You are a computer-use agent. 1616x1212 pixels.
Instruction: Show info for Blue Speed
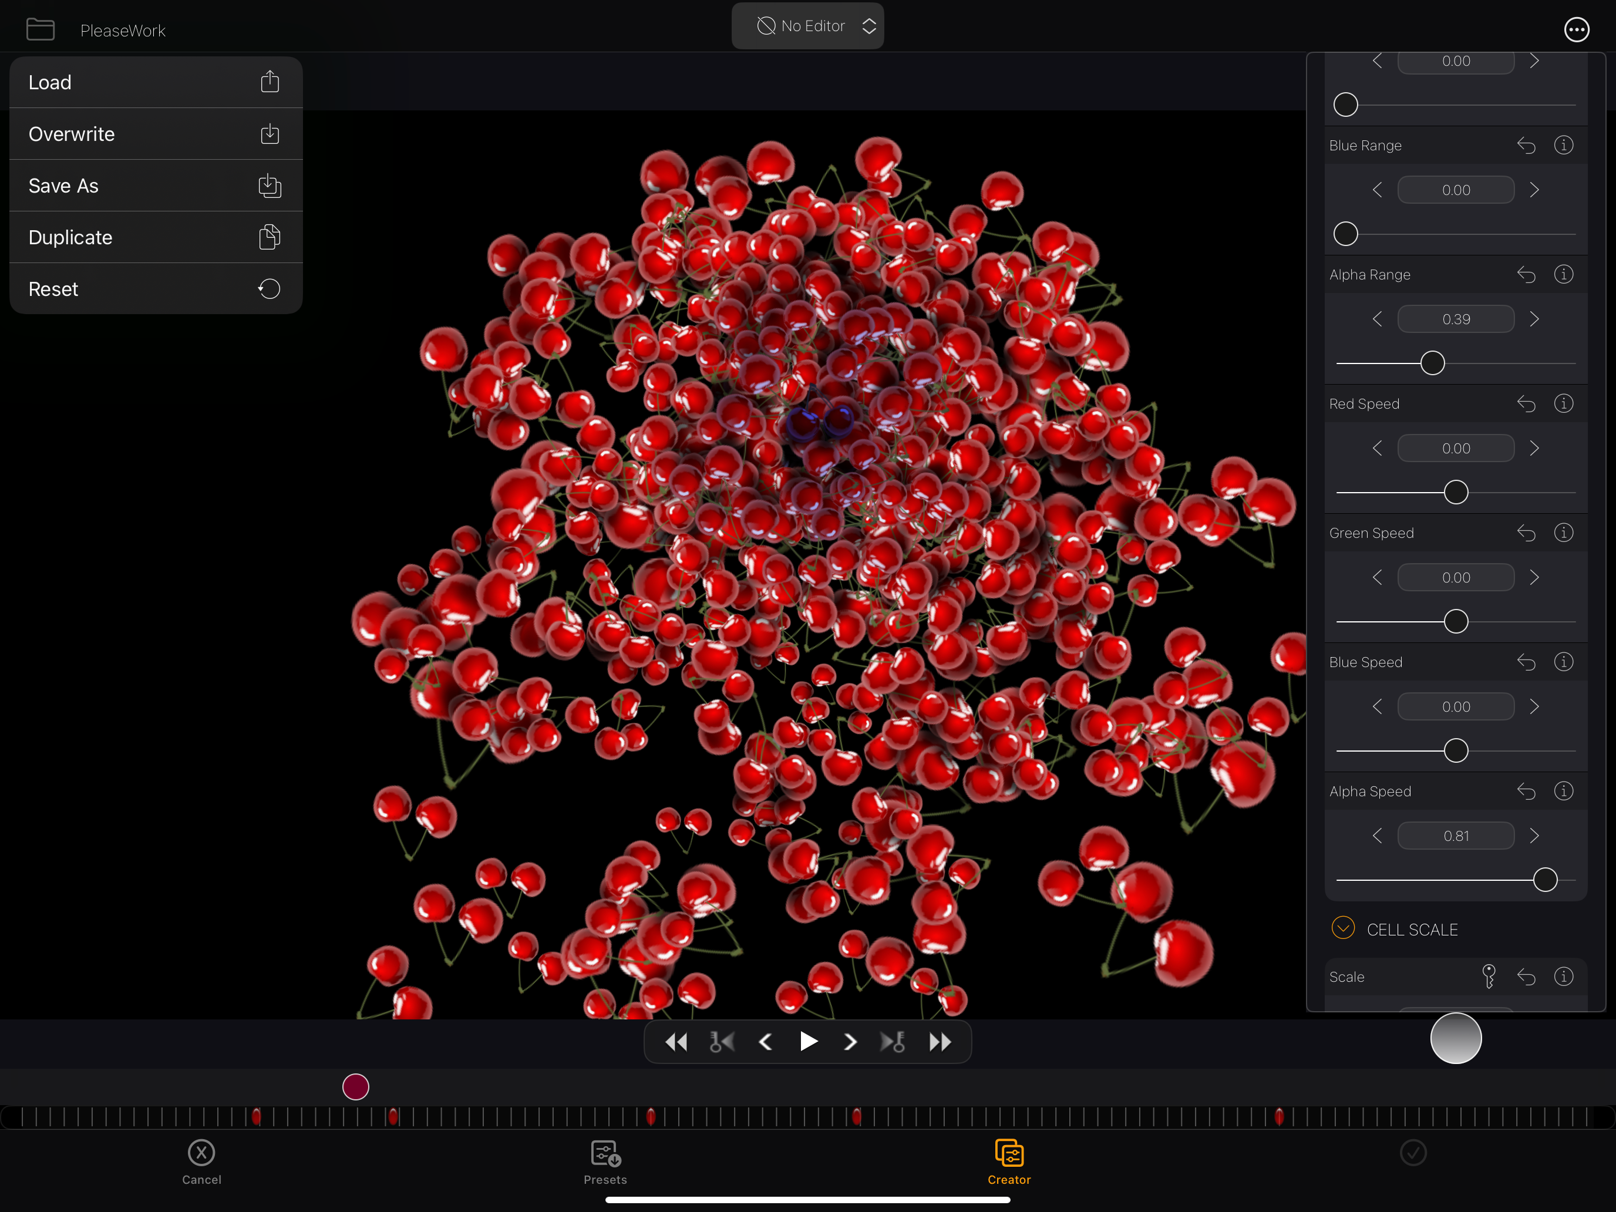tap(1563, 662)
